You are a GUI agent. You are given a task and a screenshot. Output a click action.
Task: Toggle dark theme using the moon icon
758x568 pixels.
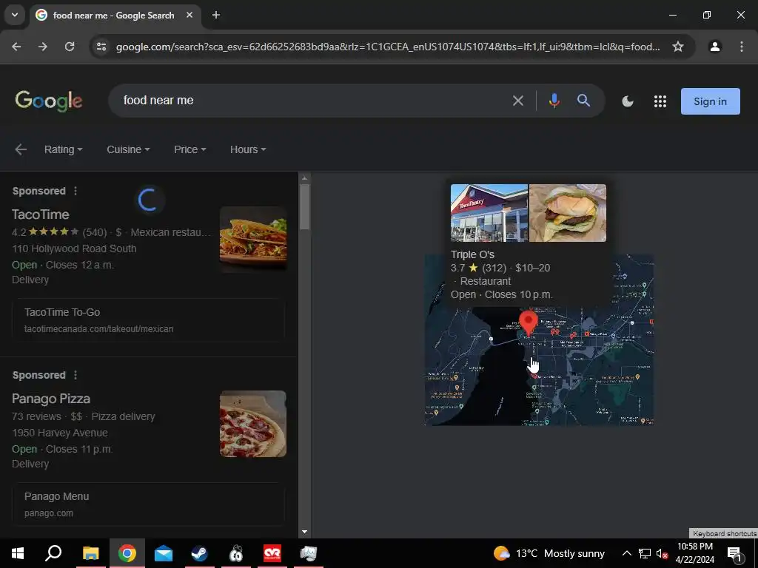point(628,101)
